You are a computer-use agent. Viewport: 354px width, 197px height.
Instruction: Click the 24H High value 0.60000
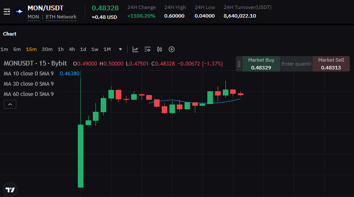tap(174, 16)
